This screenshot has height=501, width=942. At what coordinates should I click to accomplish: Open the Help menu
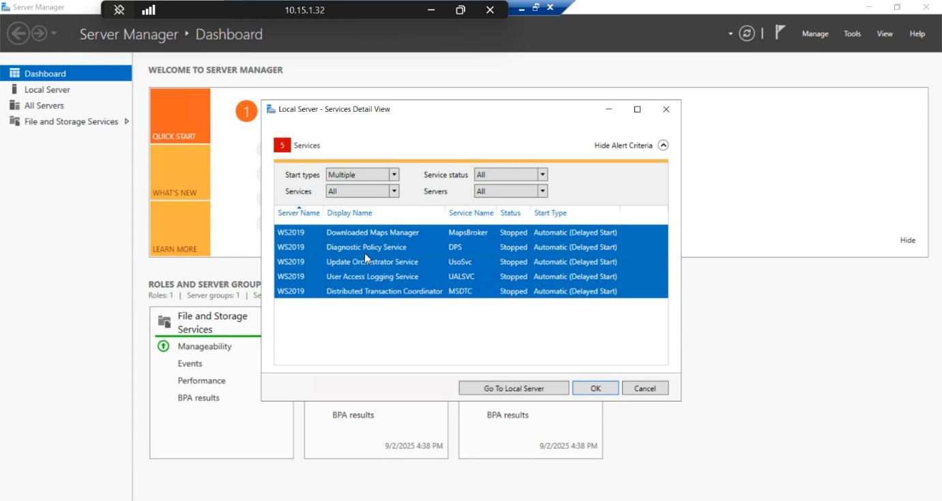(x=917, y=33)
